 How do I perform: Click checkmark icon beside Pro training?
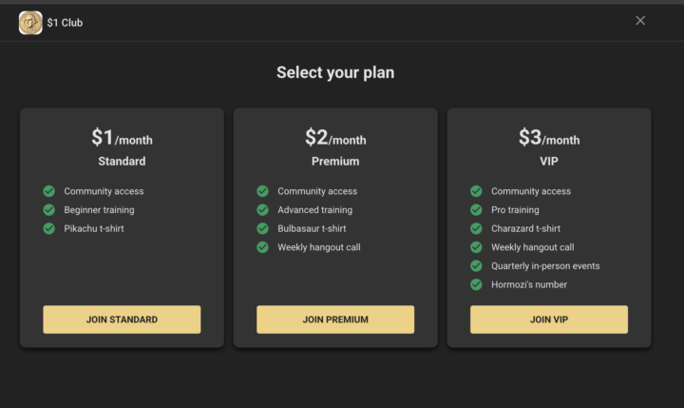(x=477, y=209)
